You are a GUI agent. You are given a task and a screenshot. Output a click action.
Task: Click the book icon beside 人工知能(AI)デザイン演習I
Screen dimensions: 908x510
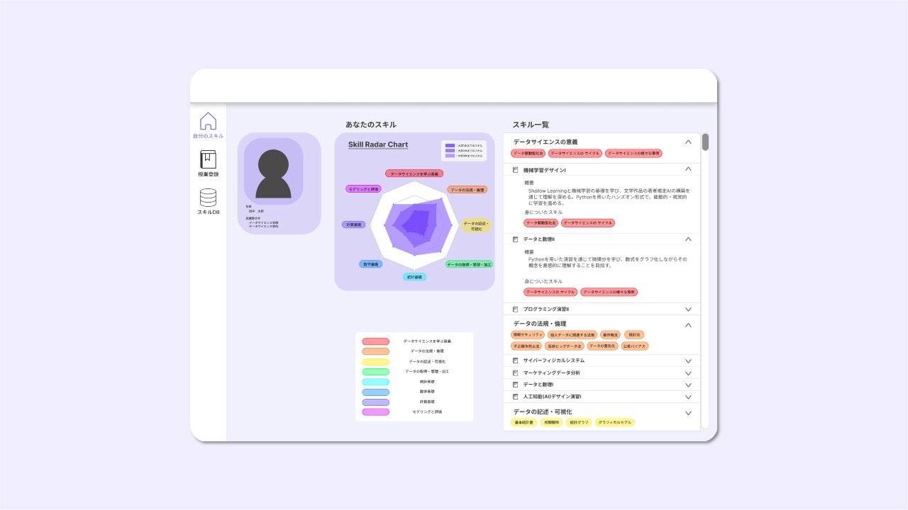tap(516, 397)
